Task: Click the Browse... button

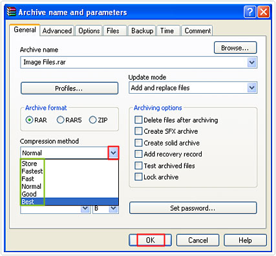Action: coord(235,48)
